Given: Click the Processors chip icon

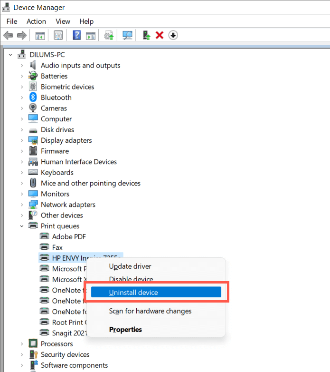Looking at the screenshot, I should coord(33,343).
